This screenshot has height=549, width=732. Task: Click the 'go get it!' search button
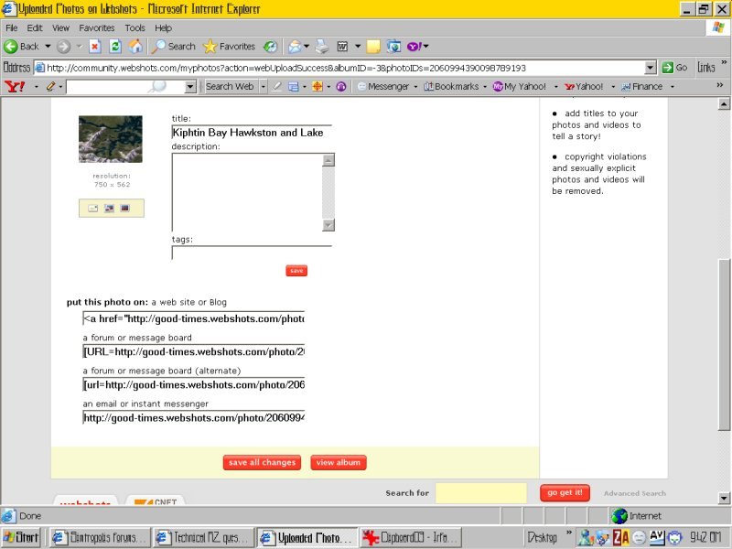(564, 493)
